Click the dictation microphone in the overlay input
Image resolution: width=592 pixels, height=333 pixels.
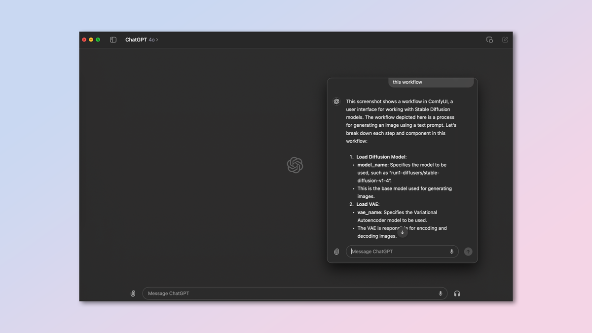pos(451,252)
